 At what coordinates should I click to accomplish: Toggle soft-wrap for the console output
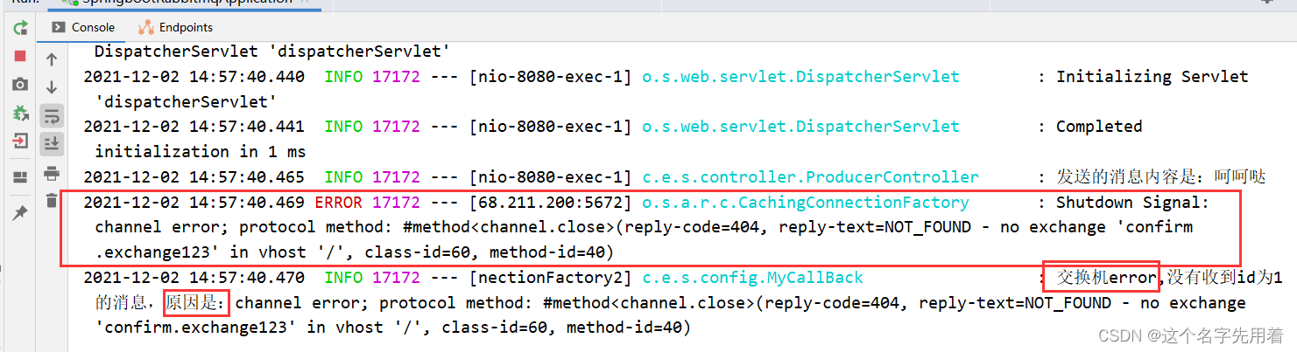point(52,115)
